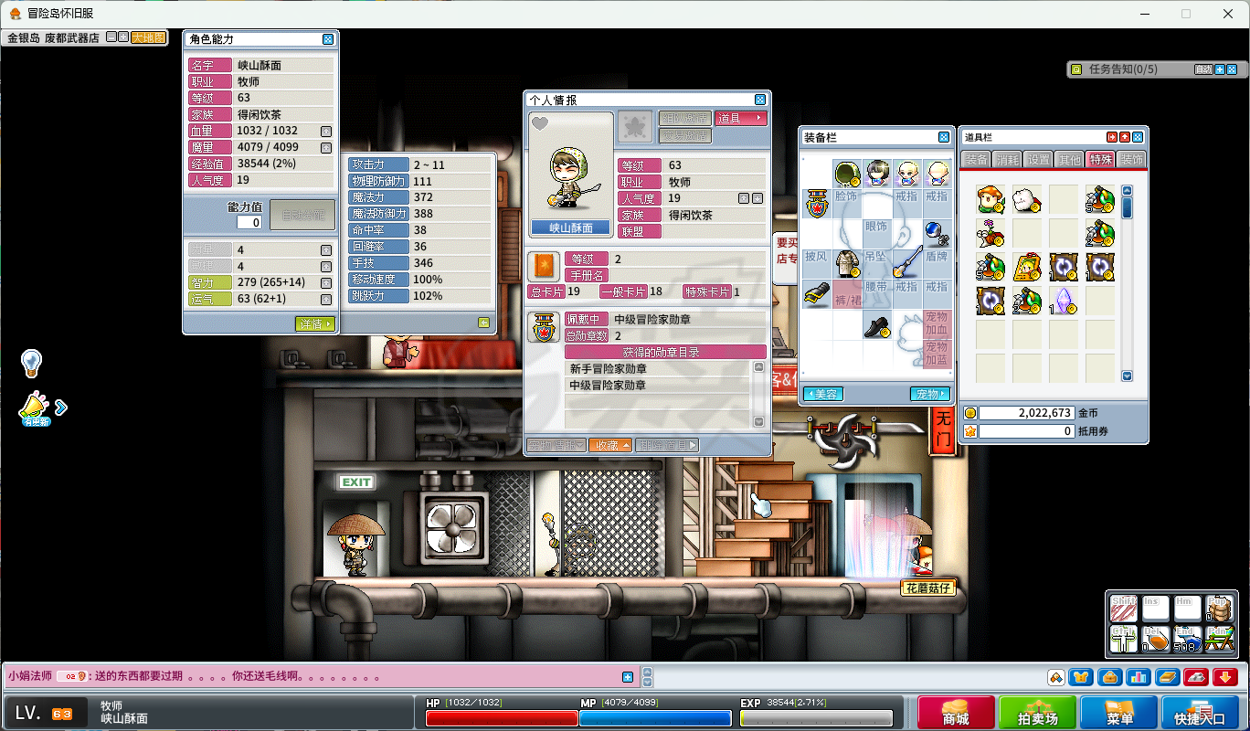This screenshot has height=731, width=1250.
Task: Select the equipped staff weapon
Action: point(906,263)
